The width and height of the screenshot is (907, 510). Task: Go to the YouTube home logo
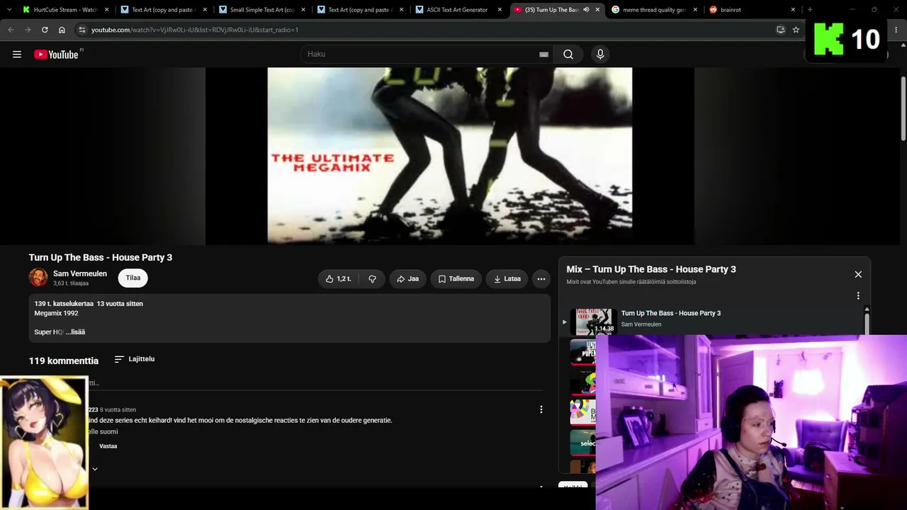[x=56, y=55]
